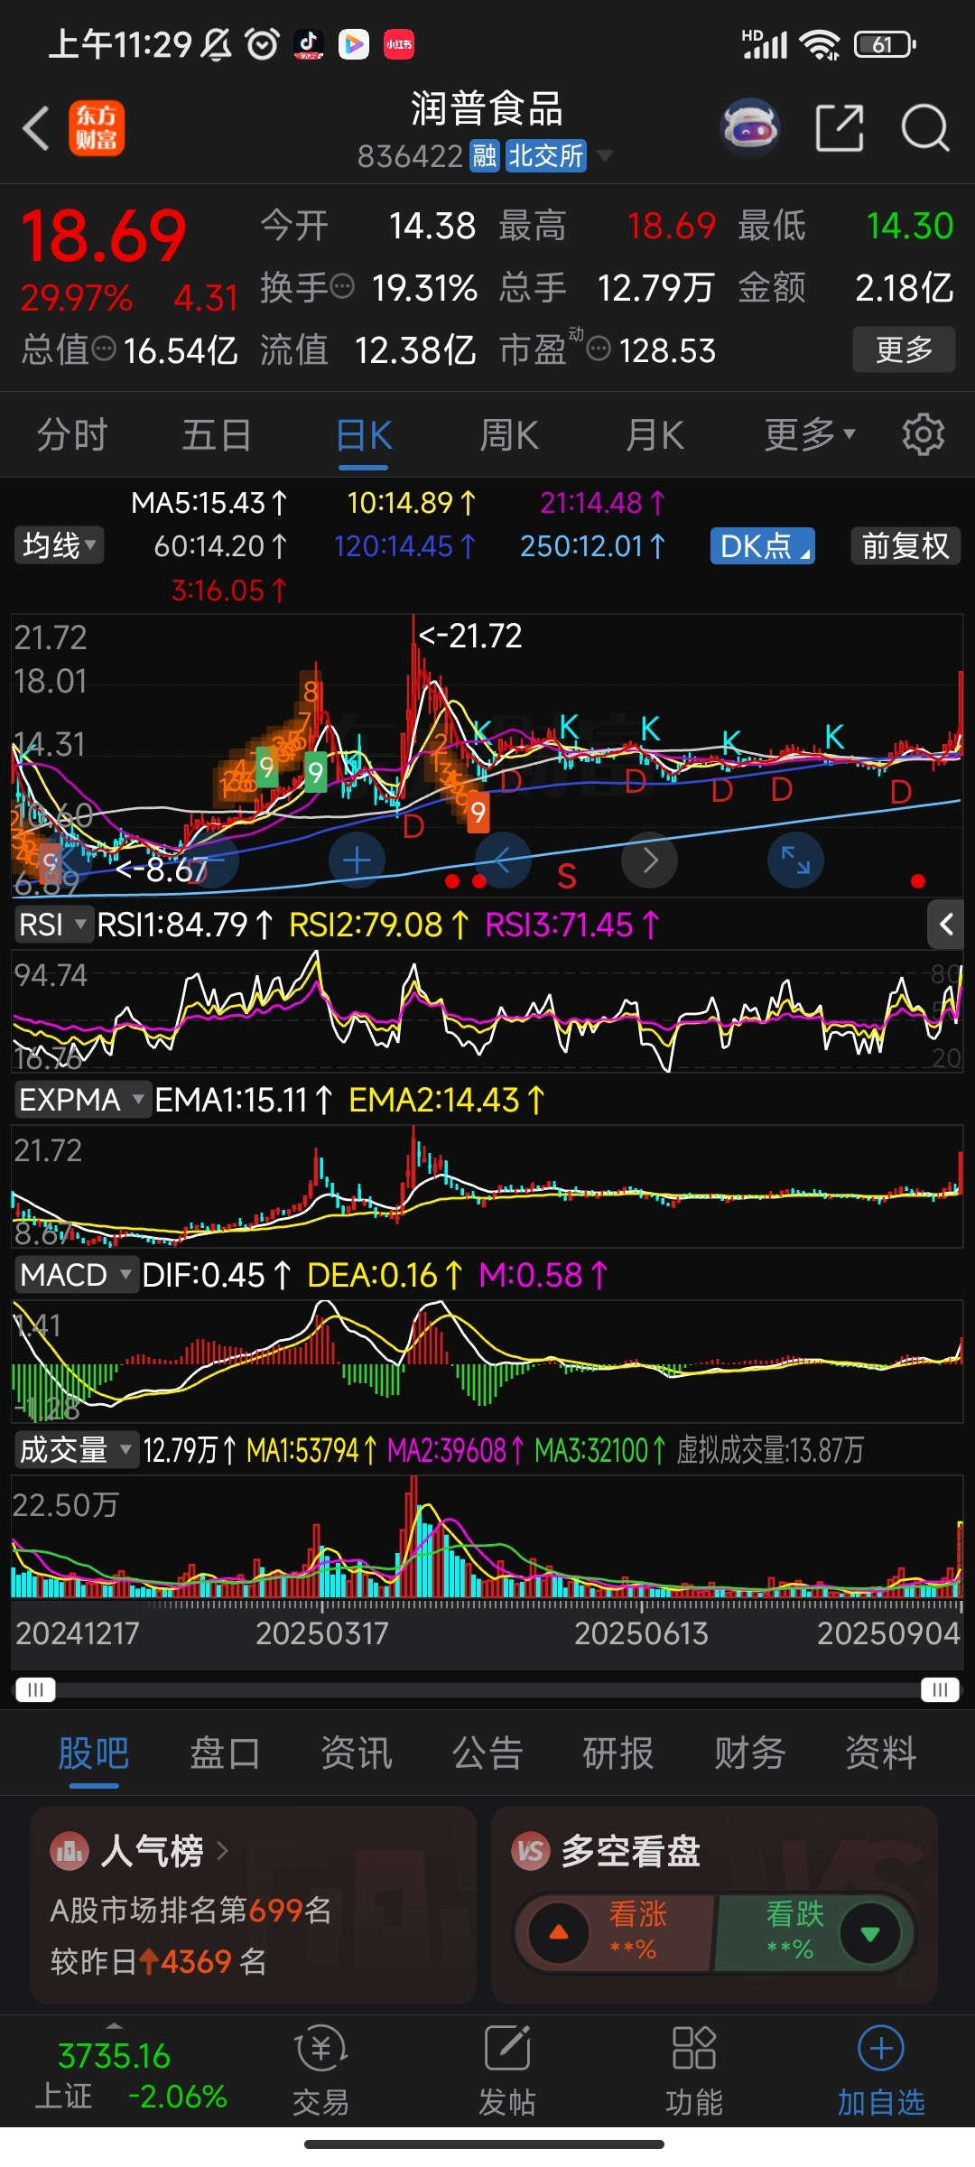Switch to 五日 chart tab
975x2167 pixels.
tap(217, 435)
